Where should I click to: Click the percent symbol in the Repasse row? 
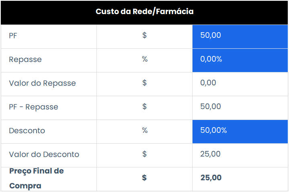click(145, 59)
